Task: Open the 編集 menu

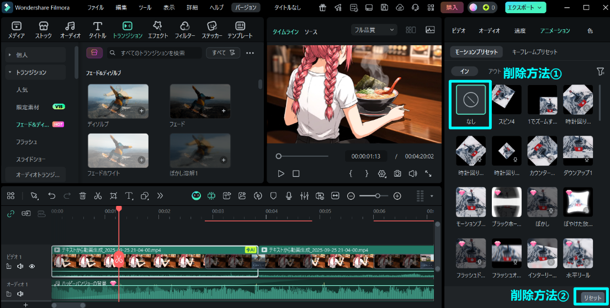Action: (x=121, y=7)
